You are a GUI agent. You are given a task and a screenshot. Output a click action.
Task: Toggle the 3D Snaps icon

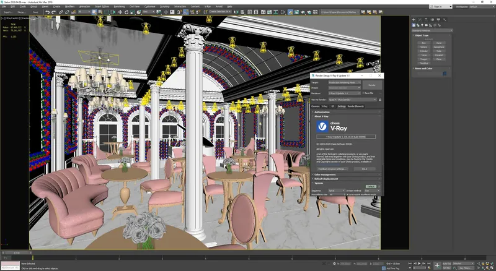179,12
